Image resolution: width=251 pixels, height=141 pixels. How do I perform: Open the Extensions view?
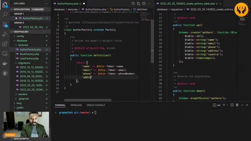[5, 44]
